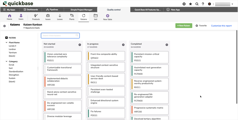Click the New Kaizen button

[x=184, y=25]
